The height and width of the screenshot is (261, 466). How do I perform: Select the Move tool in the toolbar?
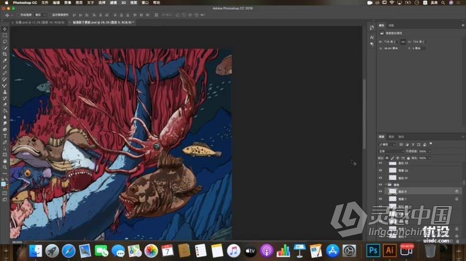pyautogui.click(x=5, y=29)
